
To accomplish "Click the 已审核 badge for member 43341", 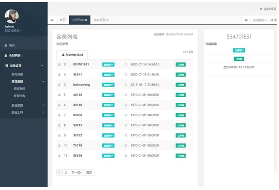I will 181,75.
